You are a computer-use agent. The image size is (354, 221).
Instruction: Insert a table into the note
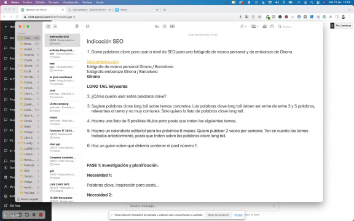[x=172, y=26]
